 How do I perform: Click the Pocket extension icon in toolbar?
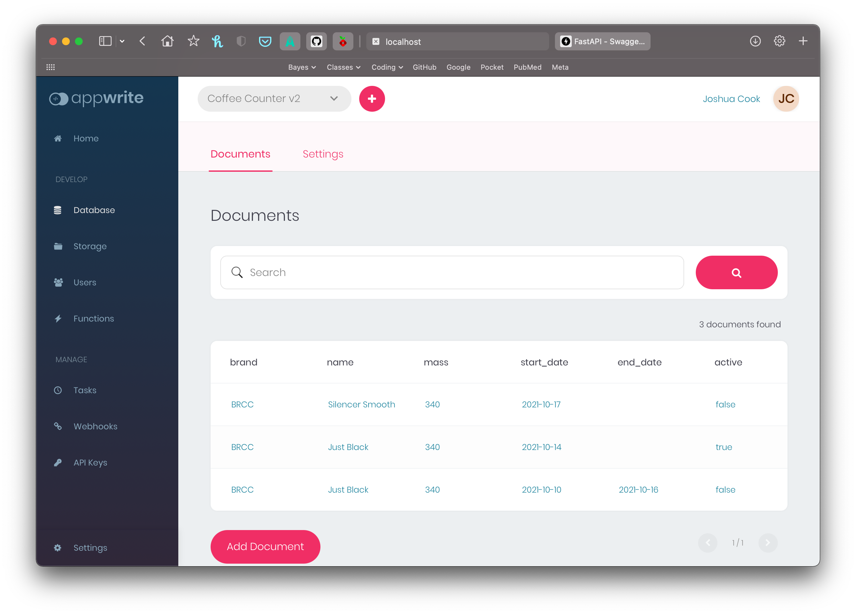265,42
